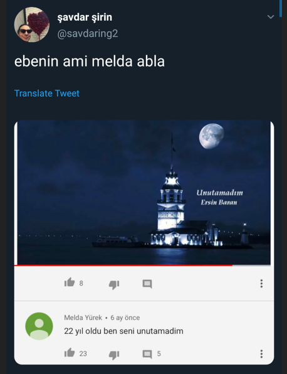Dislike Melda Yürek's comment
Image resolution: width=287 pixels, height=374 pixels.
[114, 355]
